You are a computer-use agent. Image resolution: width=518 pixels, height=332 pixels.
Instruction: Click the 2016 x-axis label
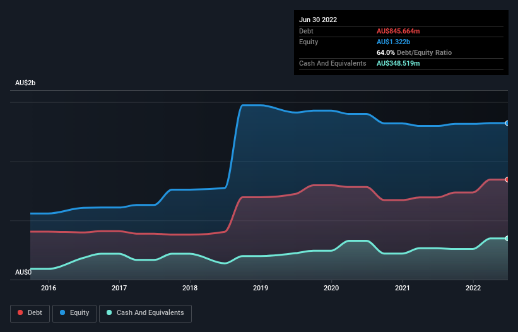pyautogui.click(x=49, y=288)
